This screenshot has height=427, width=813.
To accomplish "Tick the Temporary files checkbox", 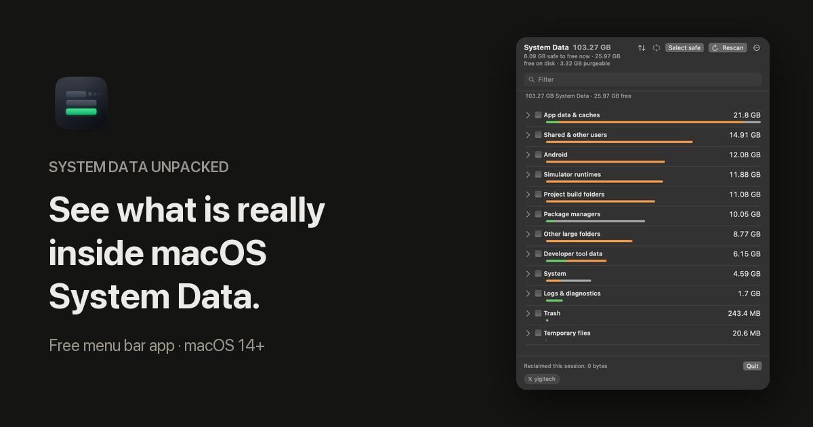I will point(538,333).
